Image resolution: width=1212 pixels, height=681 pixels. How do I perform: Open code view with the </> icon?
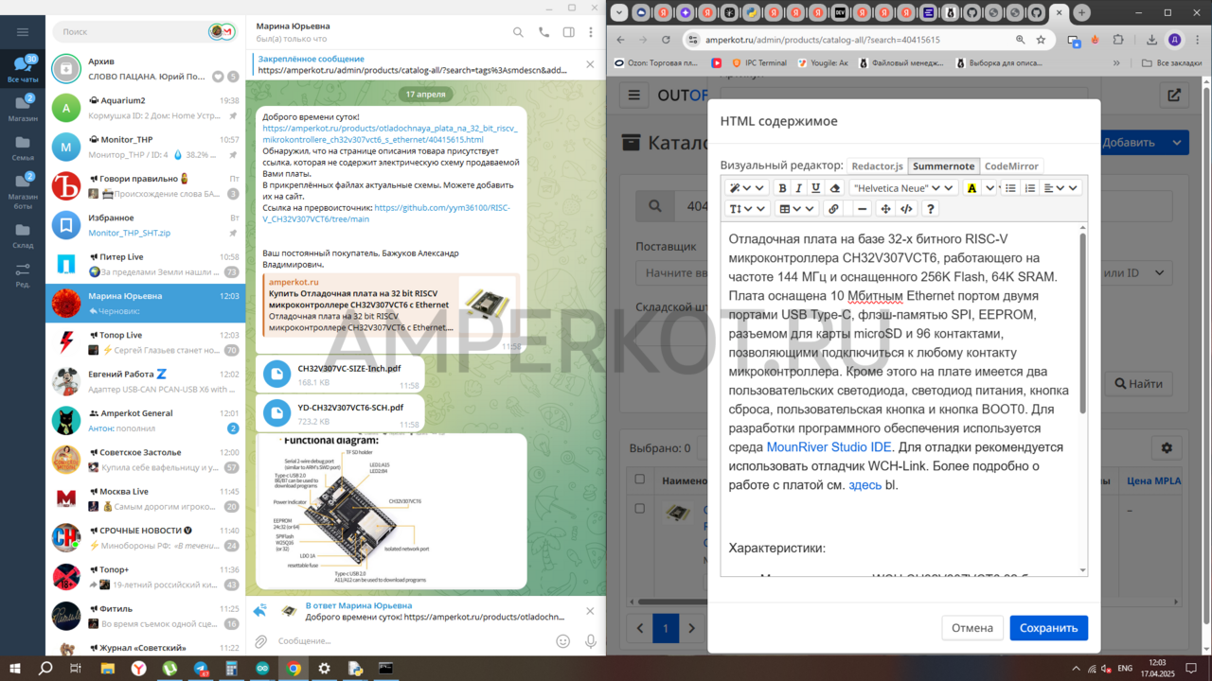pyautogui.click(x=906, y=209)
